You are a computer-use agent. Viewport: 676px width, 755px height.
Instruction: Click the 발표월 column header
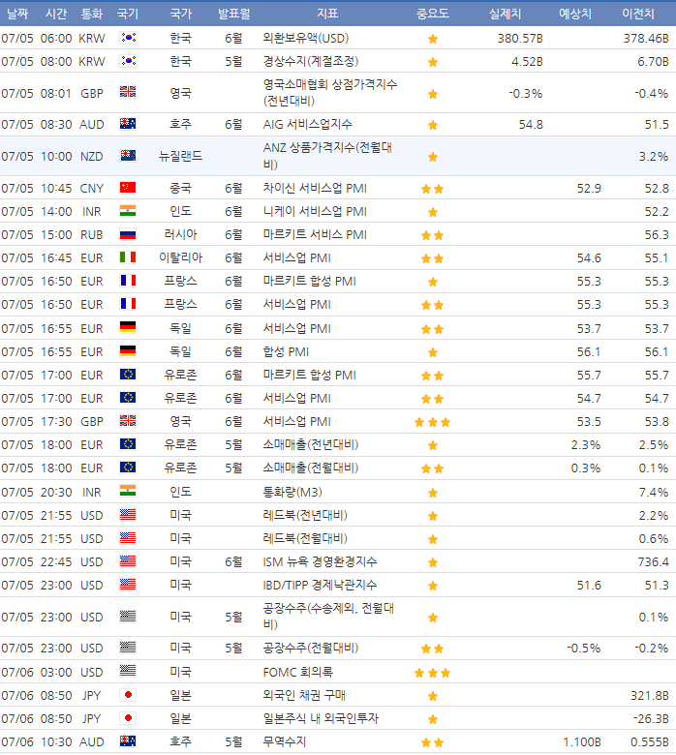(x=233, y=14)
